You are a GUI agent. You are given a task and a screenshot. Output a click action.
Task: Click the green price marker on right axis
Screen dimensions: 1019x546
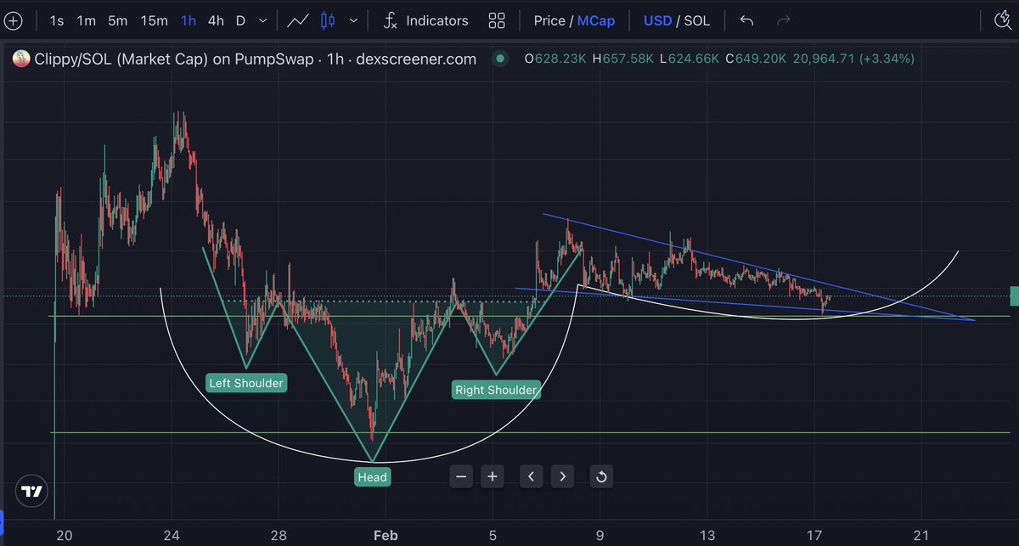click(x=1012, y=296)
